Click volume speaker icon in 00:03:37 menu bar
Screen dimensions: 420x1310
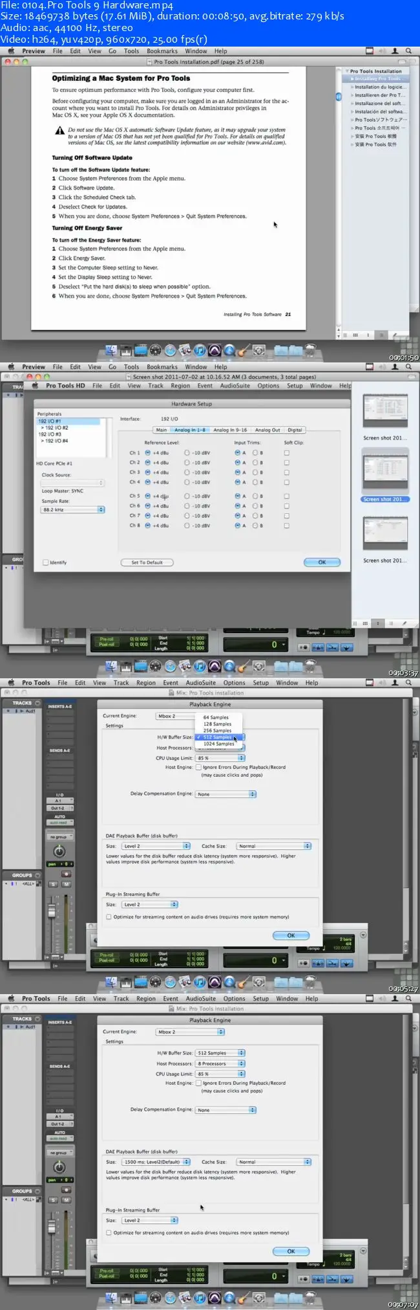pos(382,367)
